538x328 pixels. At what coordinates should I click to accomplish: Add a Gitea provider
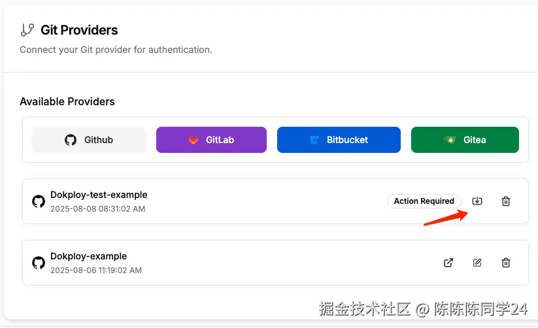(x=465, y=140)
